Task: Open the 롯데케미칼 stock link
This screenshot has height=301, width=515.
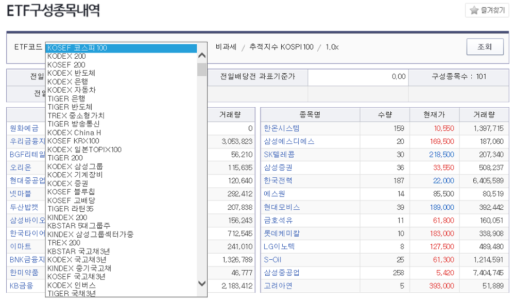Action: [282, 233]
